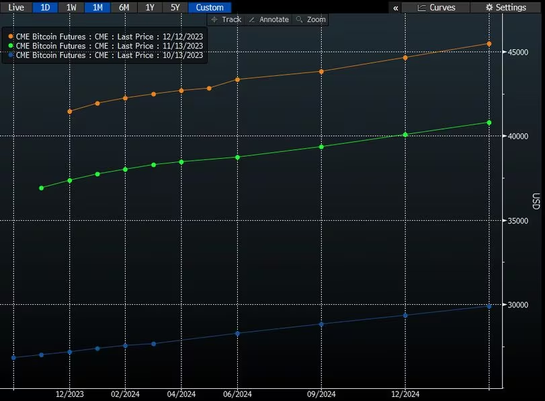The height and width of the screenshot is (401, 545).
Task: Activate the Zoom magnifier tool
Action: tap(299, 20)
